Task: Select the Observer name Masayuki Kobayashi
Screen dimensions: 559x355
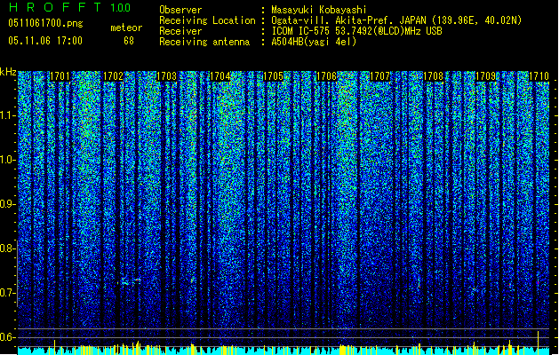Action: 319,10
